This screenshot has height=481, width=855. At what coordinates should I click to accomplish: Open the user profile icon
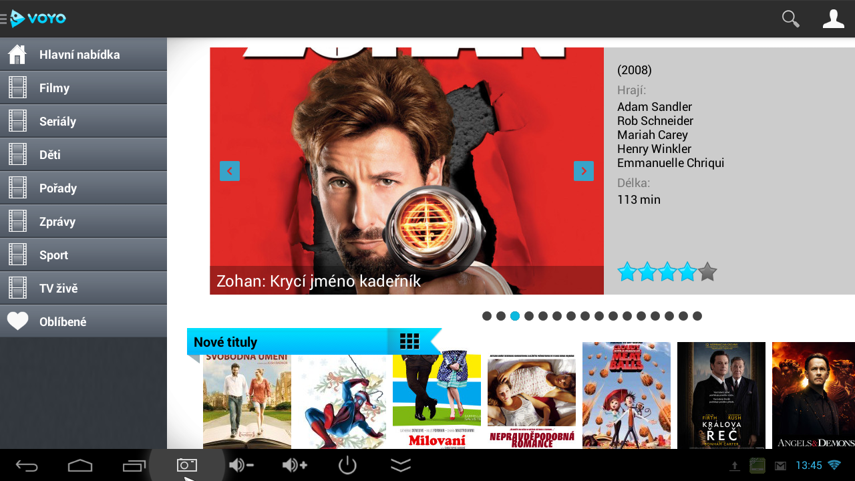[833, 19]
